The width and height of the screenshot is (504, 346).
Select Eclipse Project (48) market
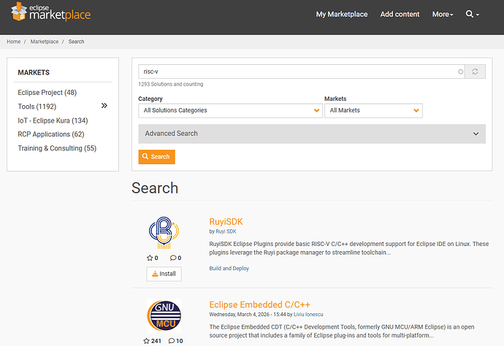pyautogui.click(x=47, y=93)
